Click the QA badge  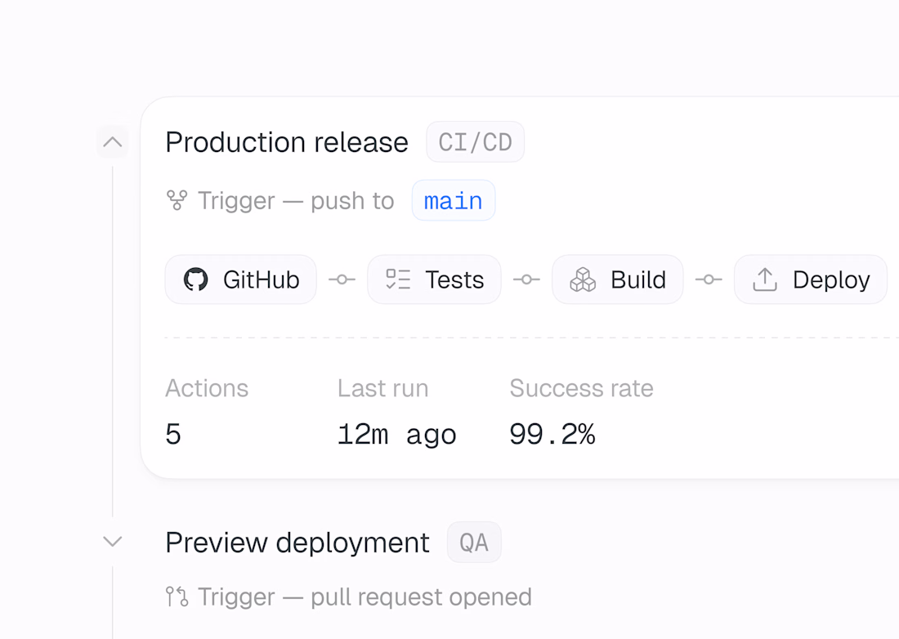pos(474,542)
